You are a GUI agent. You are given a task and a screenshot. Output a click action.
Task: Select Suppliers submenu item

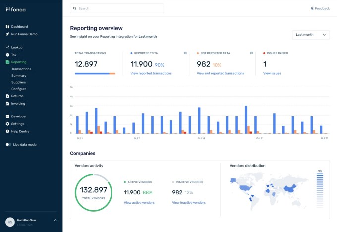pyautogui.click(x=19, y=82)
